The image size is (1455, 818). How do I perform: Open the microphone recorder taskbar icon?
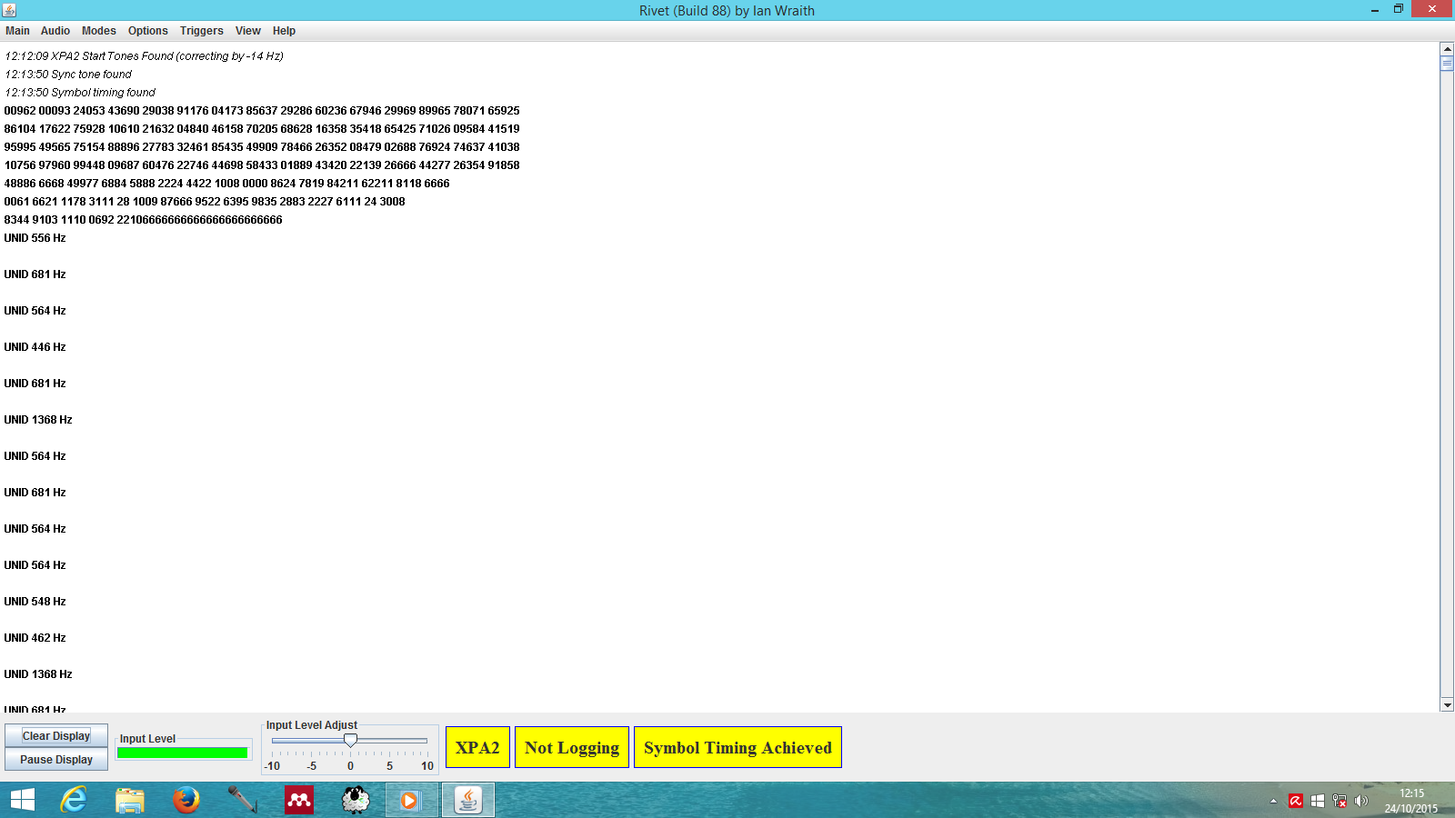coord(242,800)
